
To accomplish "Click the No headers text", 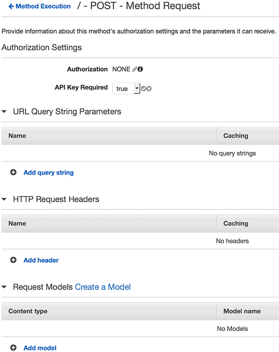I will [x=232, y=241].
